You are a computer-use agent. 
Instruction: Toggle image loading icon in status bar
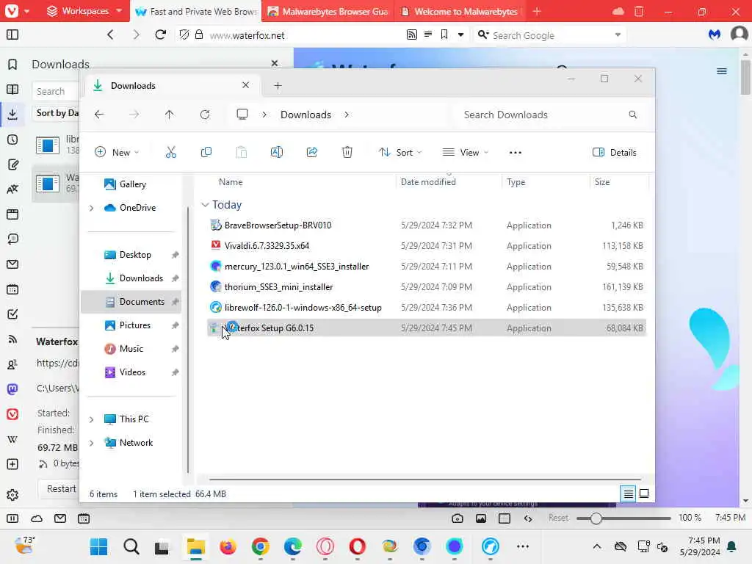point(481,518)
